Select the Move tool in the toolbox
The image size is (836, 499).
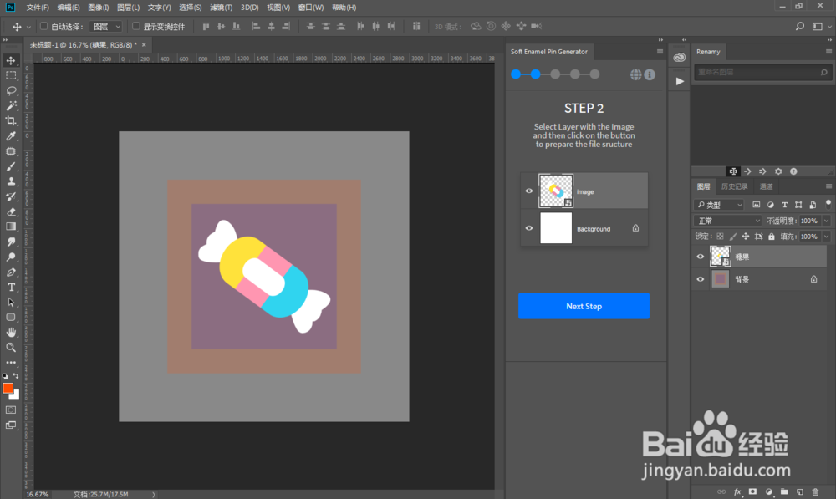(x=11, y=60)
